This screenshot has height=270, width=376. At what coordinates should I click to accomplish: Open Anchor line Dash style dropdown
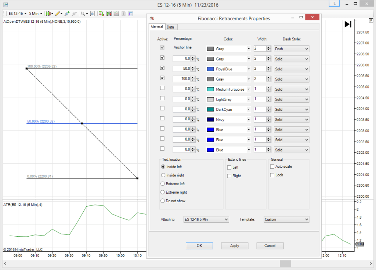(291, 49)
